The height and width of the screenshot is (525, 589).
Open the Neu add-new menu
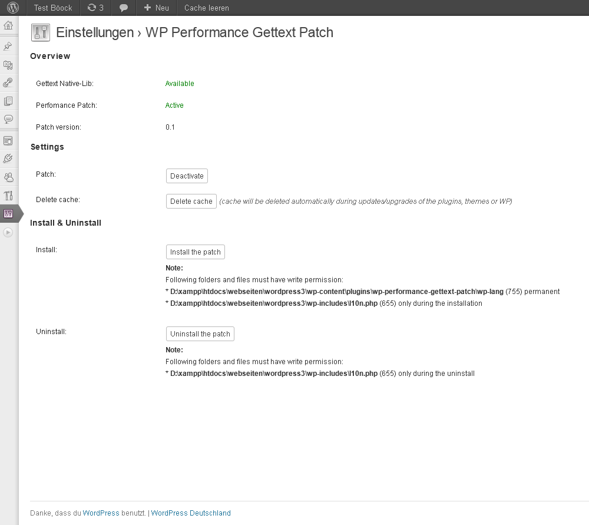pyautogui.click(x=157, y=8)
